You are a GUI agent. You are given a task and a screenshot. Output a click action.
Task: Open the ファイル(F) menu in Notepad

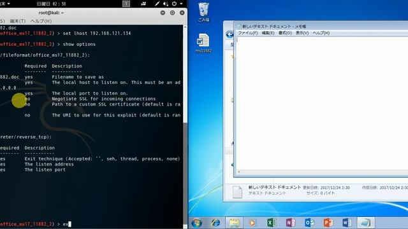(248, 33)
